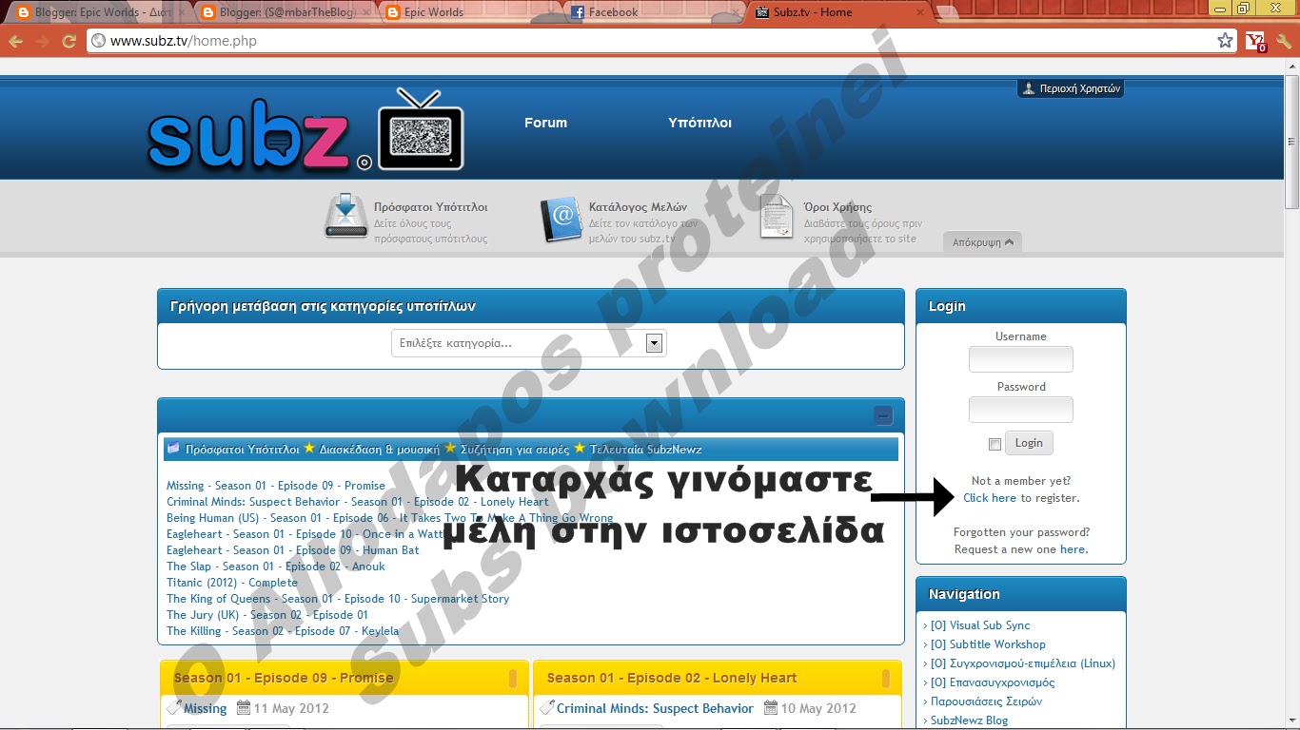Open Eagleheart Episode 09 Human Bat link

point(293,550)
